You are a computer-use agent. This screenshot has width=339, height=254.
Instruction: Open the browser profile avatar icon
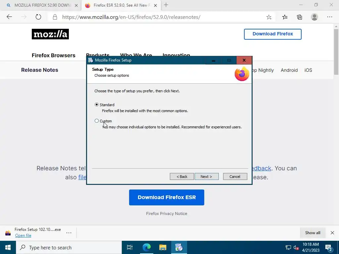pyautogui.click(x=315, y=17)
